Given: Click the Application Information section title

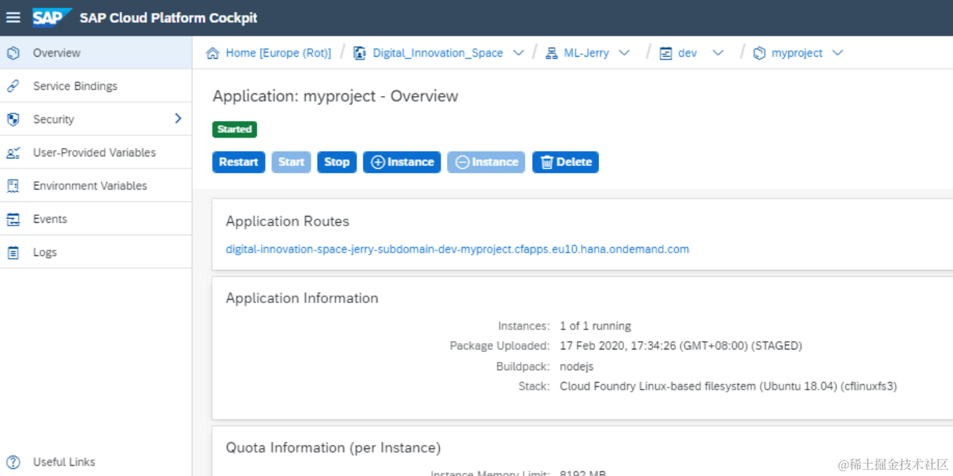Looking at the screenshot, I should (302, 298).
